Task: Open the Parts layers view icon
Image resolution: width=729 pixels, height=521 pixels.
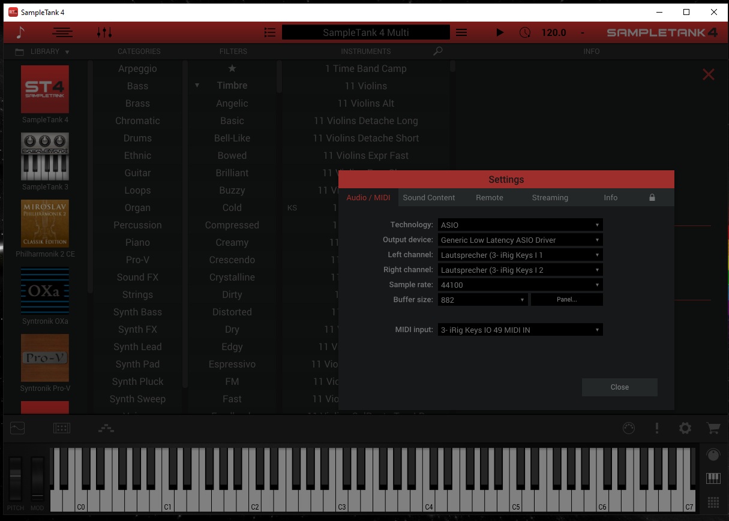Action: pos(62,32)
